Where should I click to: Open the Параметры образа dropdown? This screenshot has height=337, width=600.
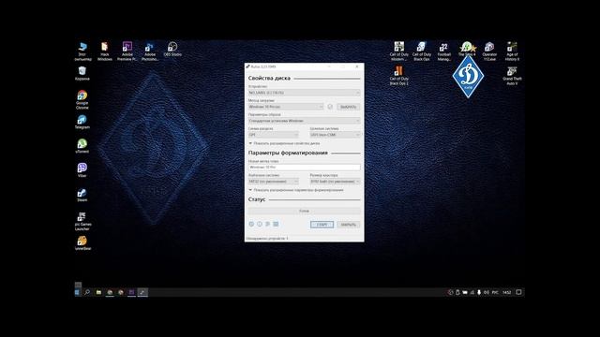coord(304,121)
